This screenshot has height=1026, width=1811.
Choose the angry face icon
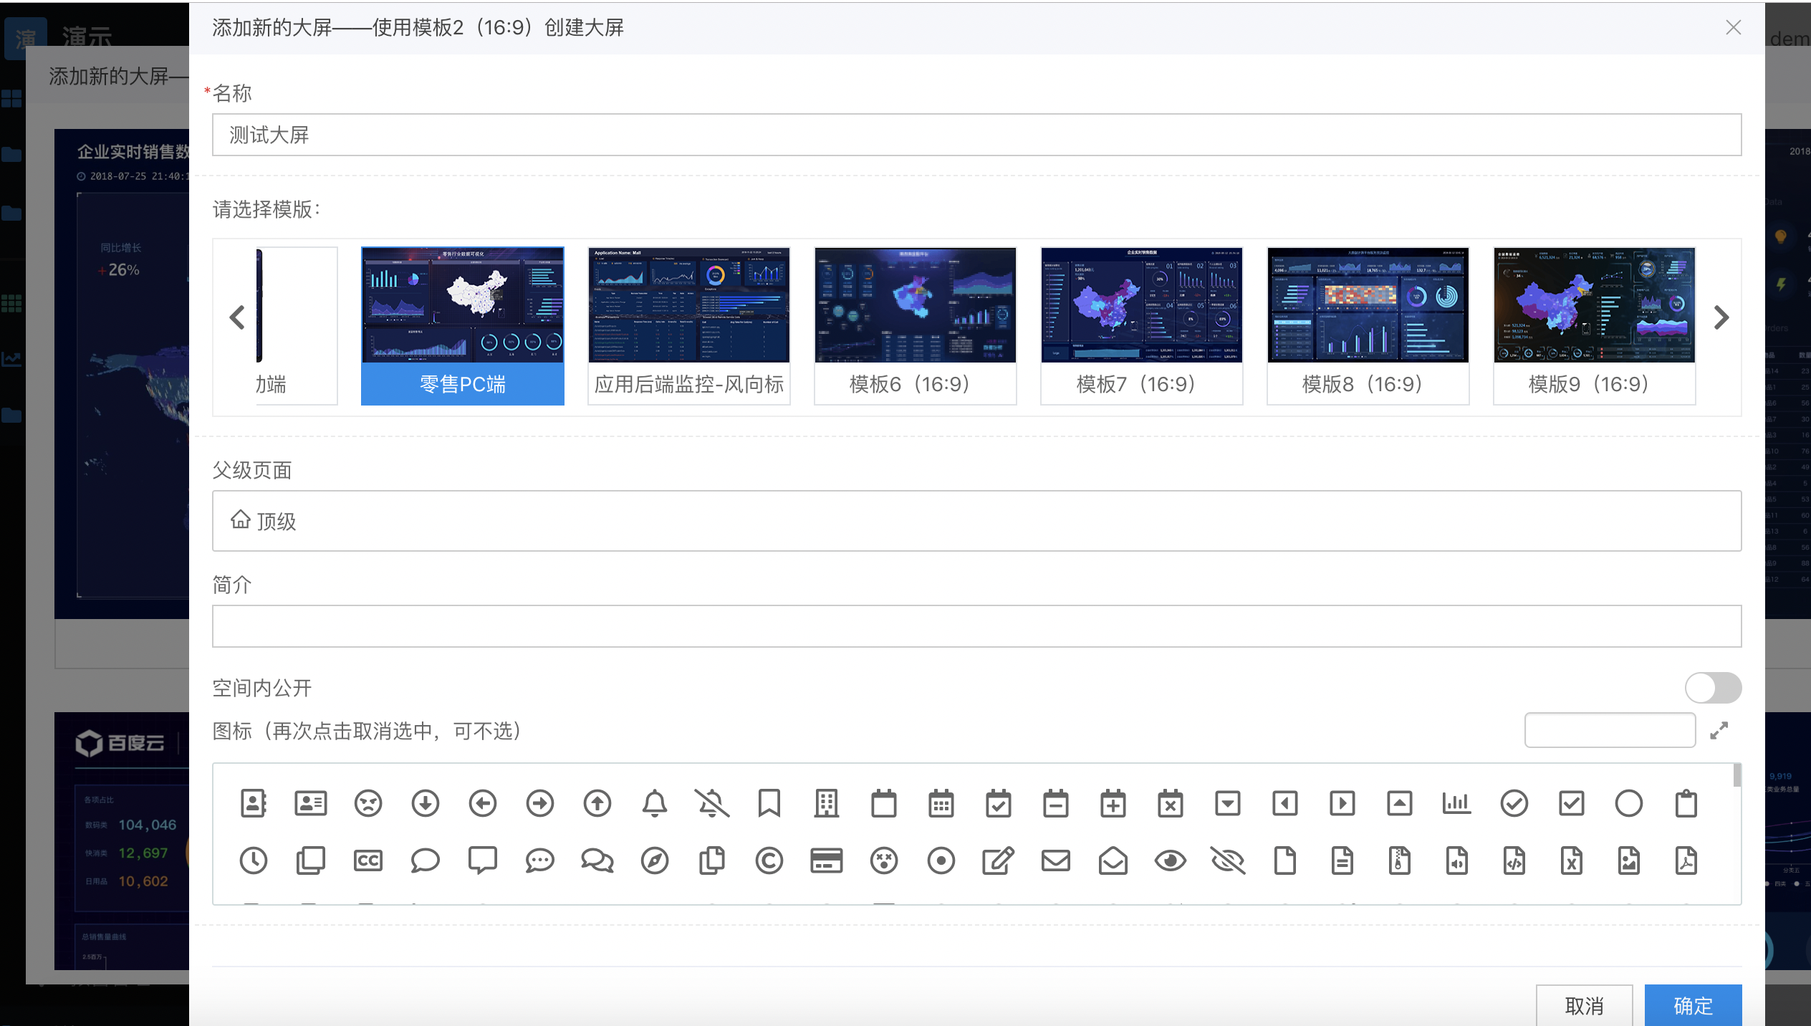[368, 803]
